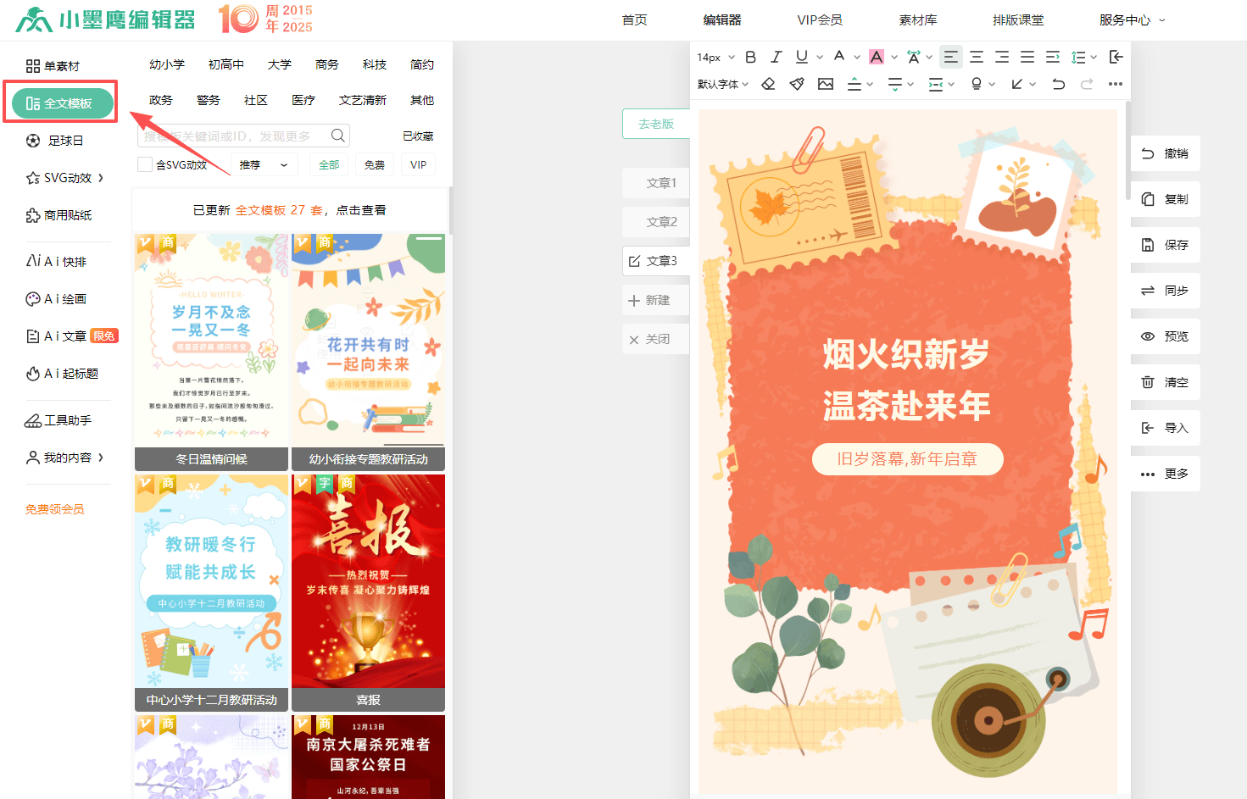
Task: Filter templates by VIP
Action: coord(418,165)
